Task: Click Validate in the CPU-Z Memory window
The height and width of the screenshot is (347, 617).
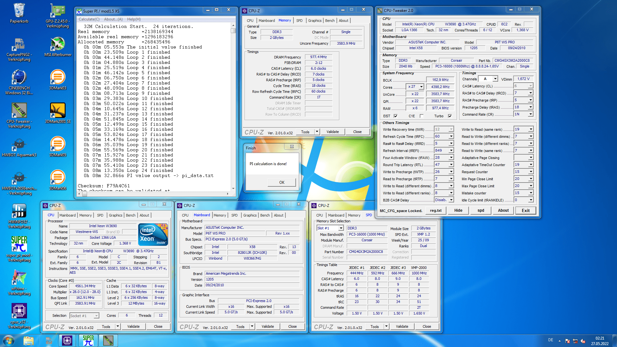Action: (x=332, y=132)
